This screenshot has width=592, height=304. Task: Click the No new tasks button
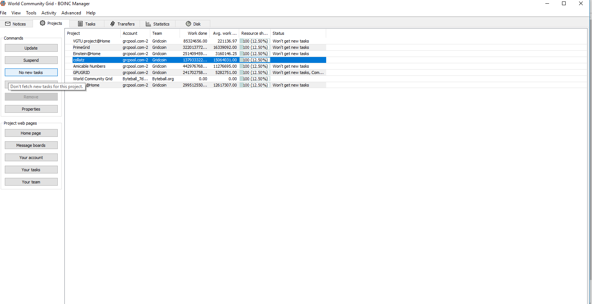[x=31, y=72]
